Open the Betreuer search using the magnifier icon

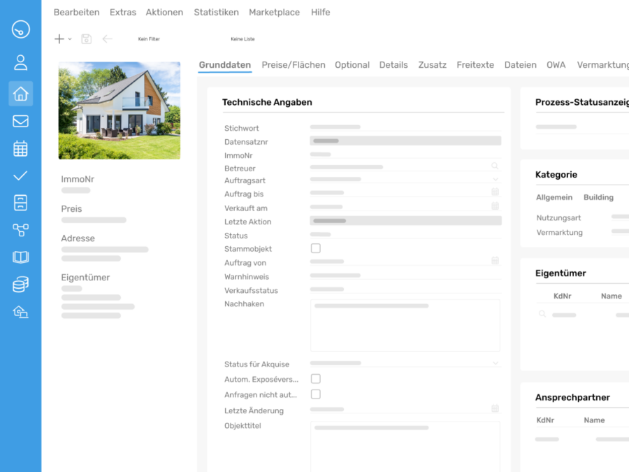coord(495,166)
